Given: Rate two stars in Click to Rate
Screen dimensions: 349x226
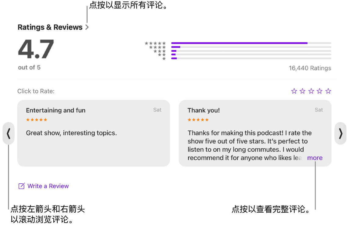Looking at the screenshot, I should (303, 91).
